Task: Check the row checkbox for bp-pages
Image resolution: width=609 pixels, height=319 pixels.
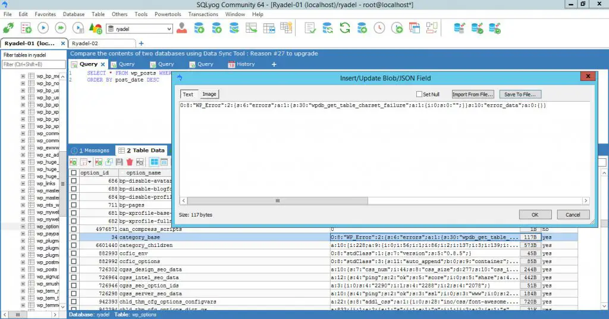Action: click(74, 205)
